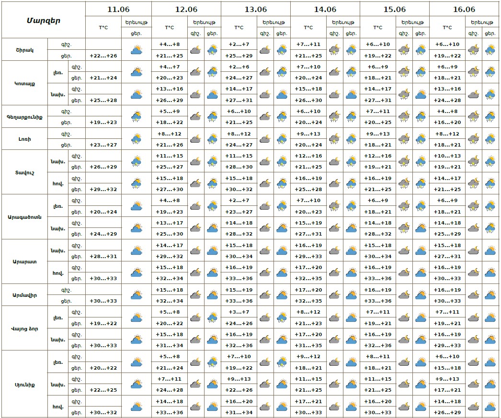Select the '15.06' date header
Screen dimensions: 501x418
395,9
